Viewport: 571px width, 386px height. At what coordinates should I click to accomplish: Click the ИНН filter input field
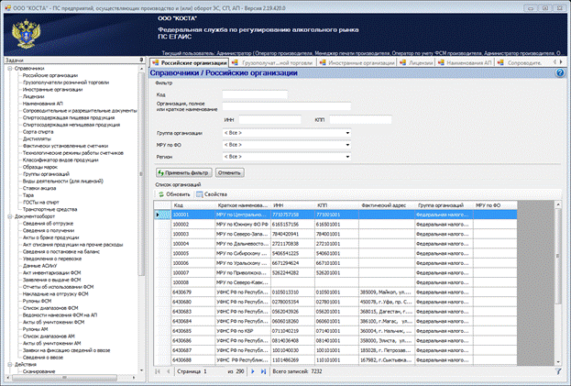[269, 119]
